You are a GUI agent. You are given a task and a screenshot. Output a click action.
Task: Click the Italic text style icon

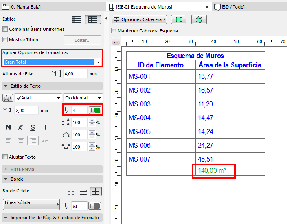point(20,127)
